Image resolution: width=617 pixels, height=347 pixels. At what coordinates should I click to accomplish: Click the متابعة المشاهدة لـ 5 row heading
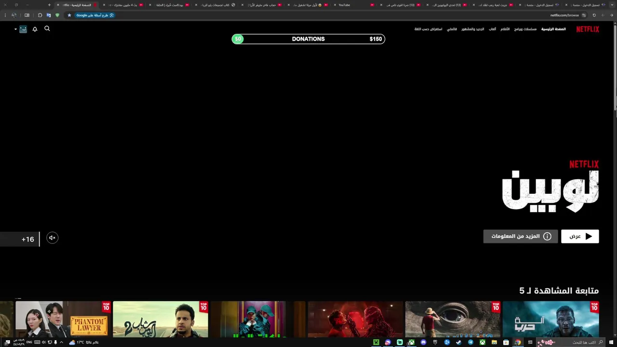pyautogui.click(x=559, y=291)
